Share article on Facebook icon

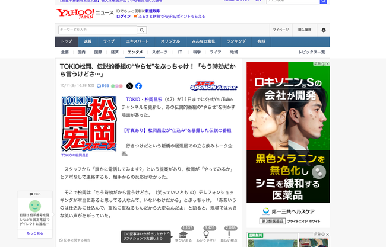pyautogui.click(x=138, y=86)
